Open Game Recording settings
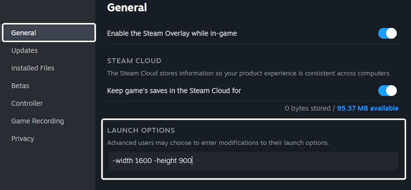Image resolution: width=411 pixels, height=190 pixels. tap(37, 121)
